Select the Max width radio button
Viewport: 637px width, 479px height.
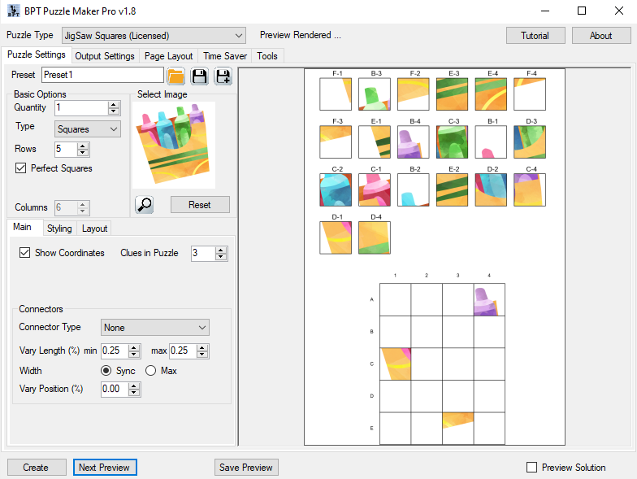150,371
